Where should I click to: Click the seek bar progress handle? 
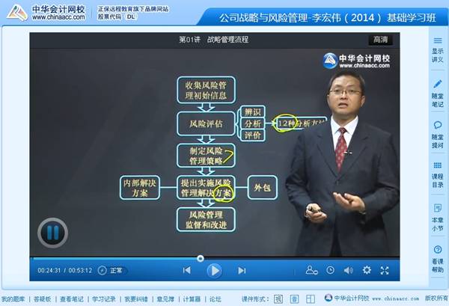(201, 258)
